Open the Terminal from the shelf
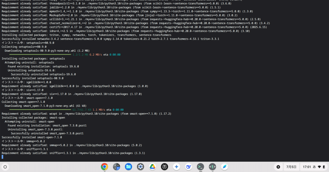Screen dimensions: 329x172 (200, 167)
